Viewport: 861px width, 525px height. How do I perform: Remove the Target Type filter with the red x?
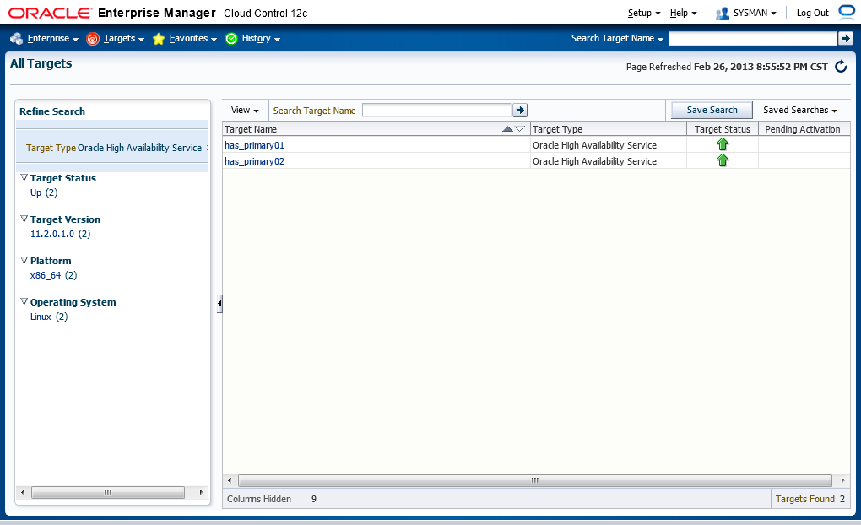208,148
